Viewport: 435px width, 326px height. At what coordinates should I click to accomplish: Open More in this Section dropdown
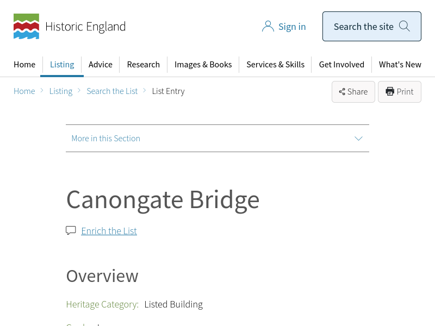coord(106,139)
